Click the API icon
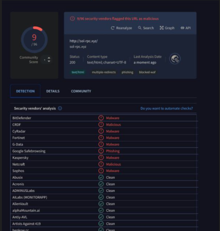Screen dimensions: 220x231 (183, 28)
